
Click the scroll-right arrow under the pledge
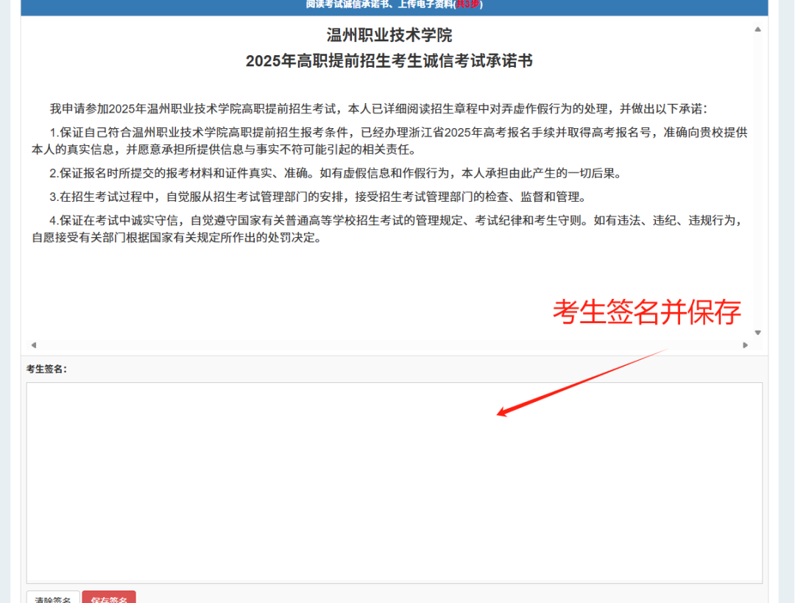point(745,345)
